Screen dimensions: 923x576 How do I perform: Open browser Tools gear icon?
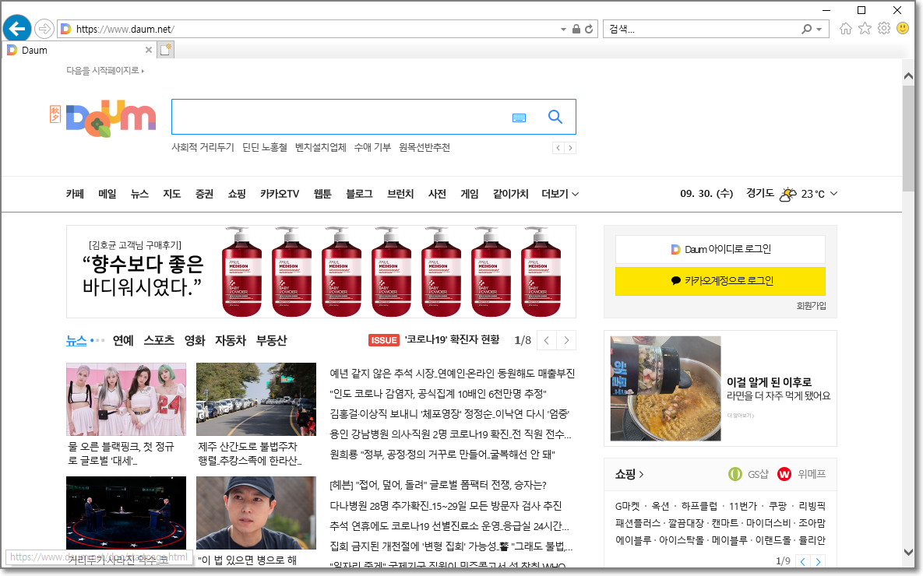pos(883,28)
